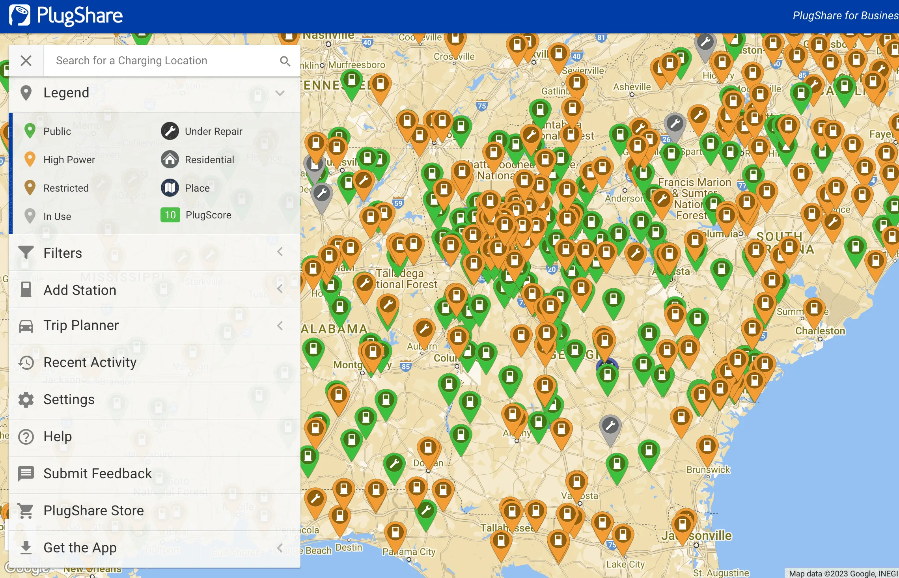The height and width of the screenshot is (578, 899).
Task: Click the Recent Activity history icon
Action: [x=26, y=362]
